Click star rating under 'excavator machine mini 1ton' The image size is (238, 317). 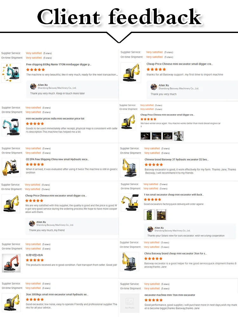(x=154, y=300)
